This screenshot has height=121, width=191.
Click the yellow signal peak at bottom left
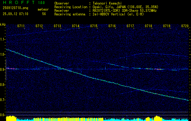[x=11, y=118]
